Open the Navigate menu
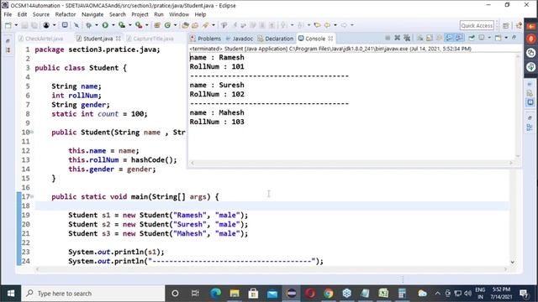This screenshot has width=538, height=302. (x=92, y=14)
